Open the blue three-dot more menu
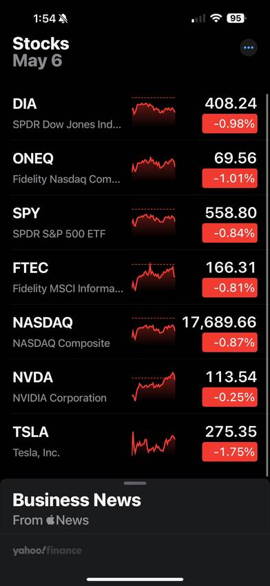Viewport: 270px width, 586px height. click(x=249, y=48)
